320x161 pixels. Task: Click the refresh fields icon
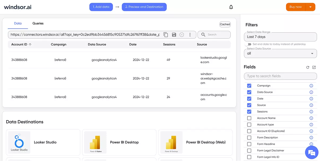[308, 67]
